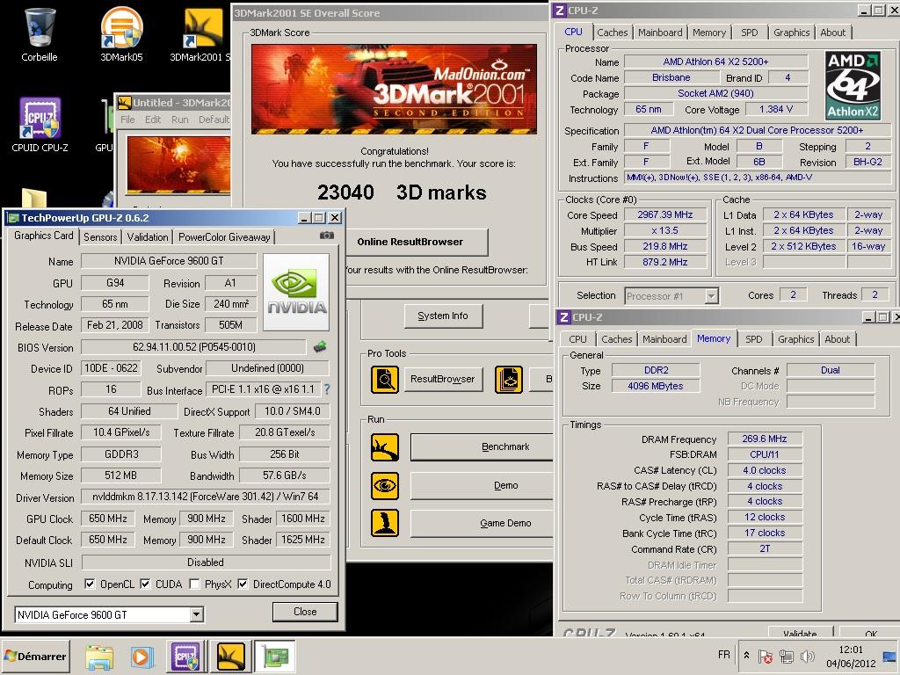Click the Action Center flag tray icon
900x675 pixels.
pyautogui.click(x=766, y=656)
